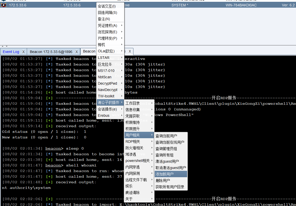The image size is (296, 206).
Task: Open 凭据获取 submenu
Action: point(139,116)
